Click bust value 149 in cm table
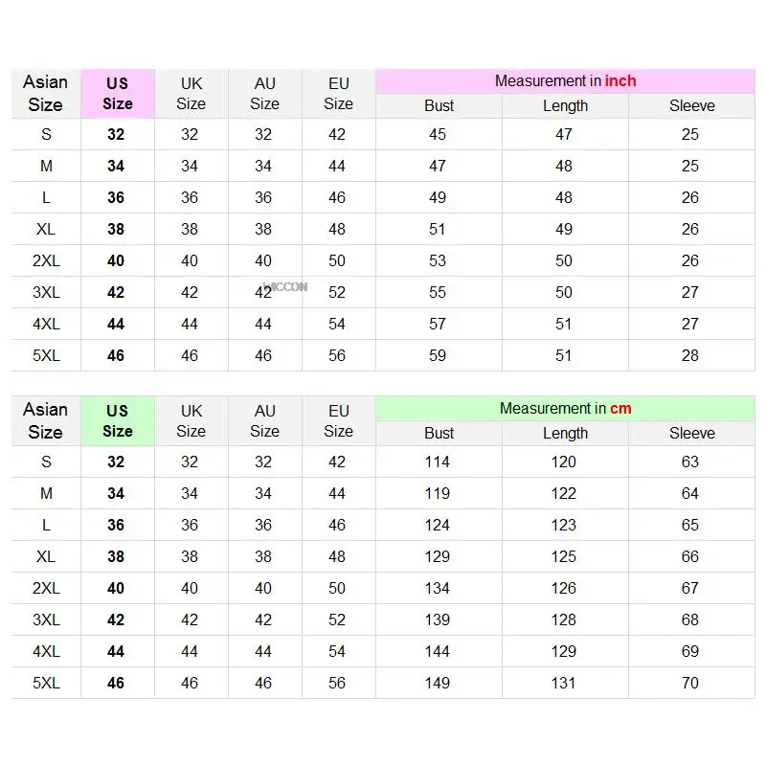This screenshot has width=766, height=766. [438, 683]
